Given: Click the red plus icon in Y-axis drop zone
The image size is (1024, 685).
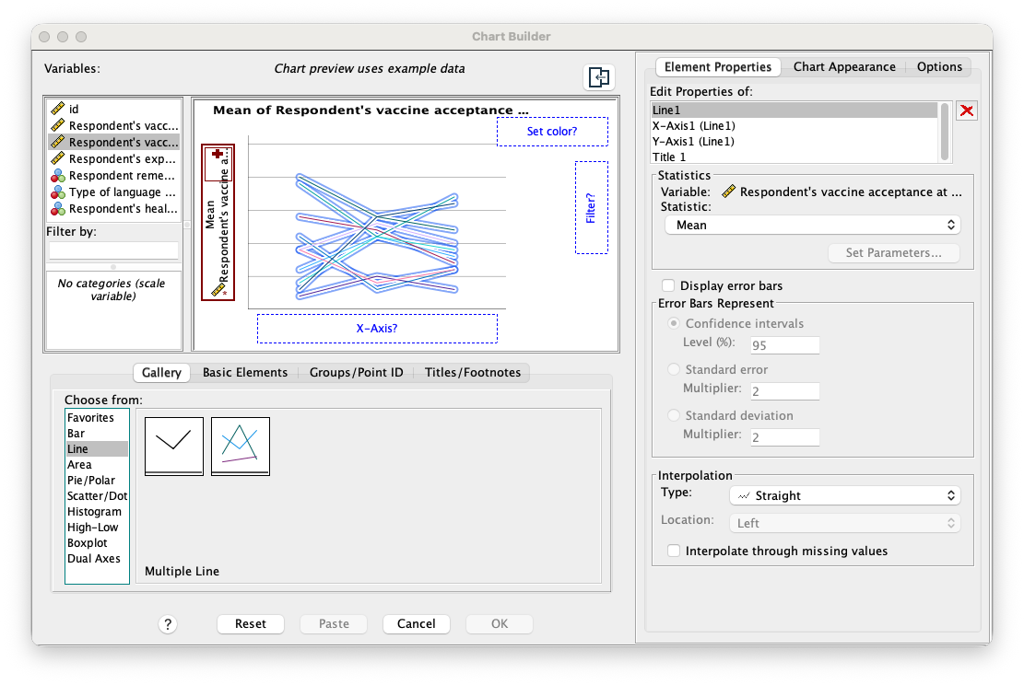Looking at the screenshot, I should click(218, 154).
